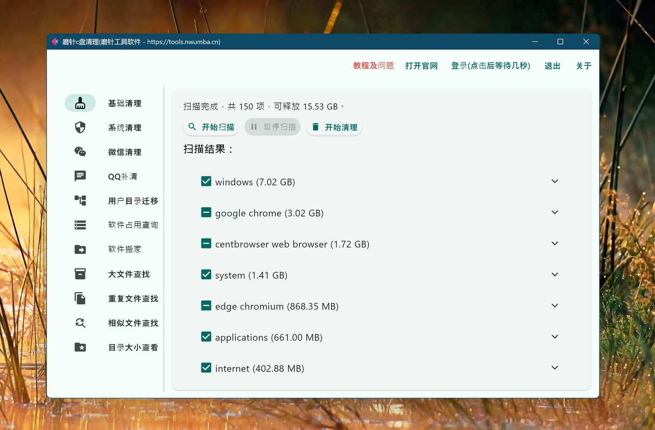655x430 pixels.
Task: Click the google chrome (3.02 GB) label
Action: click(269, 213)
